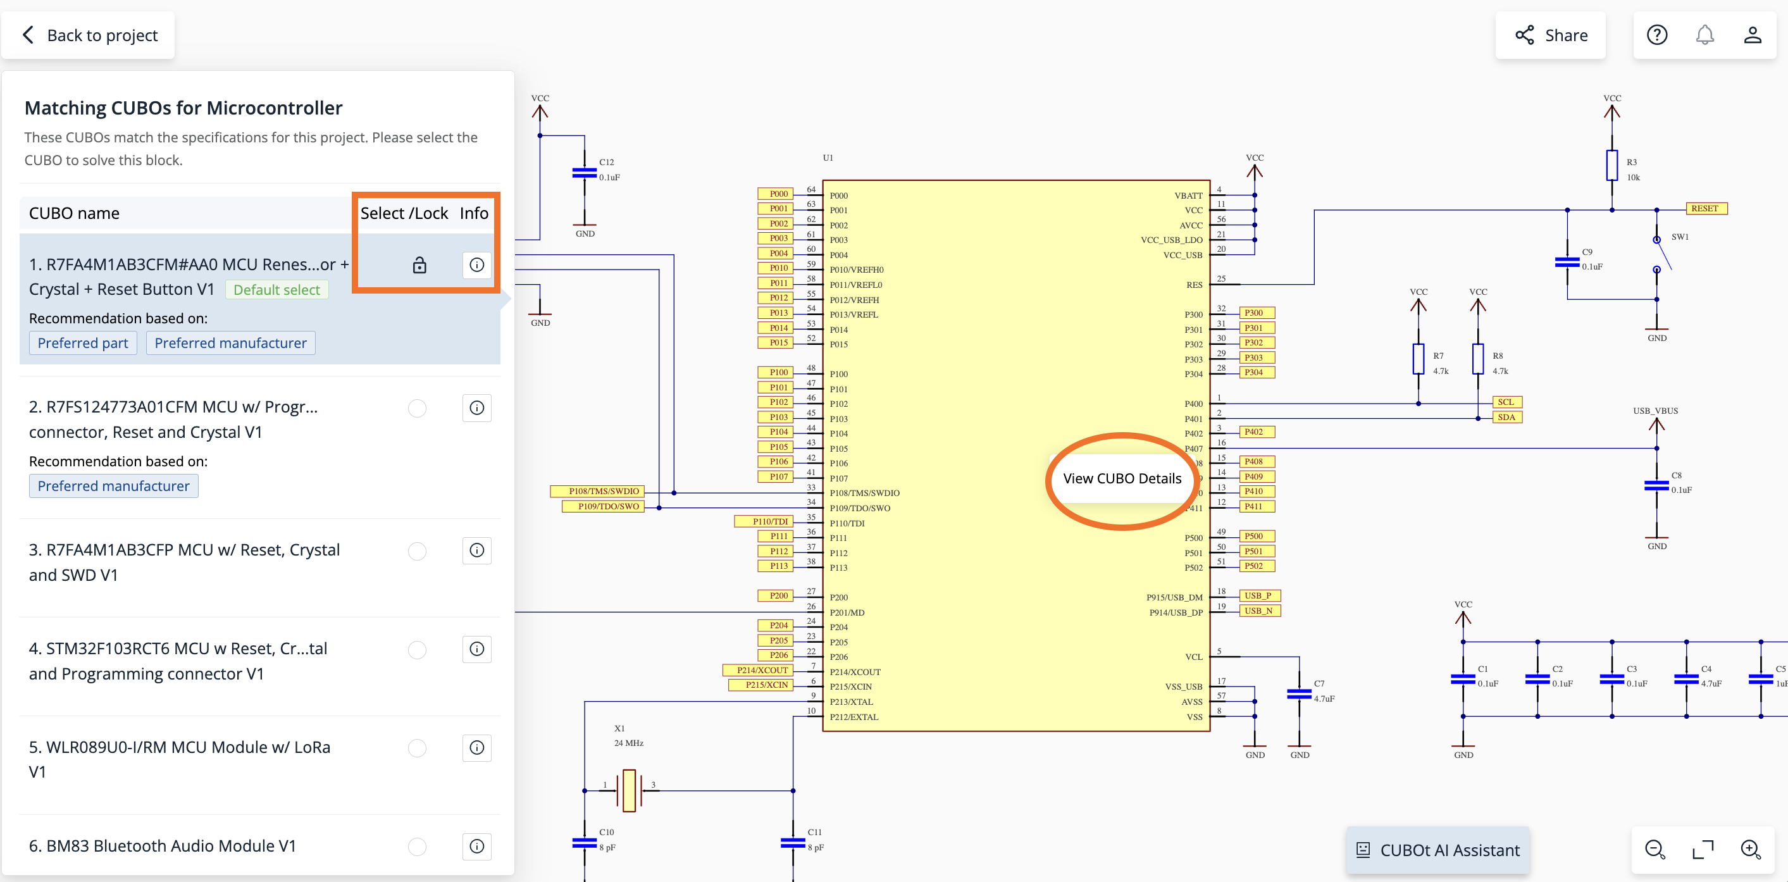
Task: Open info for R7FA4M1AB3CFP MCU CUBO
Action: point(477,550)
